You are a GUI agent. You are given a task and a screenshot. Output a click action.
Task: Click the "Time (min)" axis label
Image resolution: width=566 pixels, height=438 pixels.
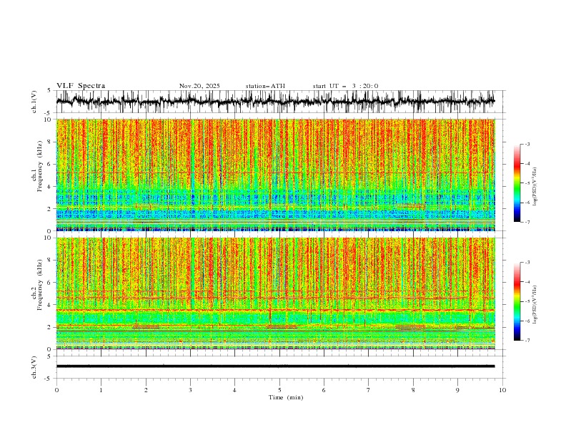tap(286, 397)
